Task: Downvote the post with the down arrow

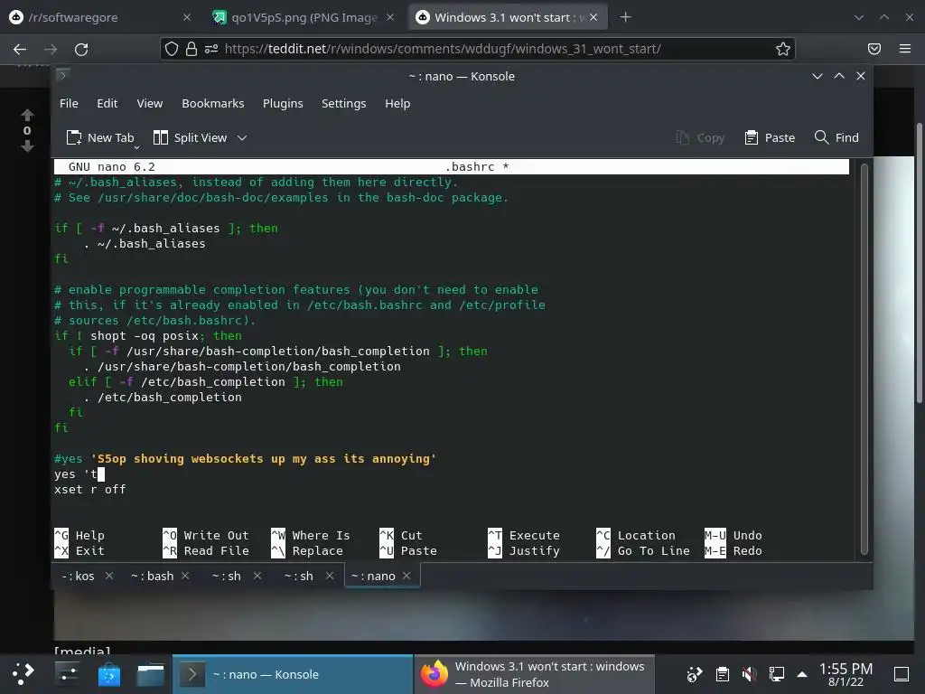Action: point(27,145)
